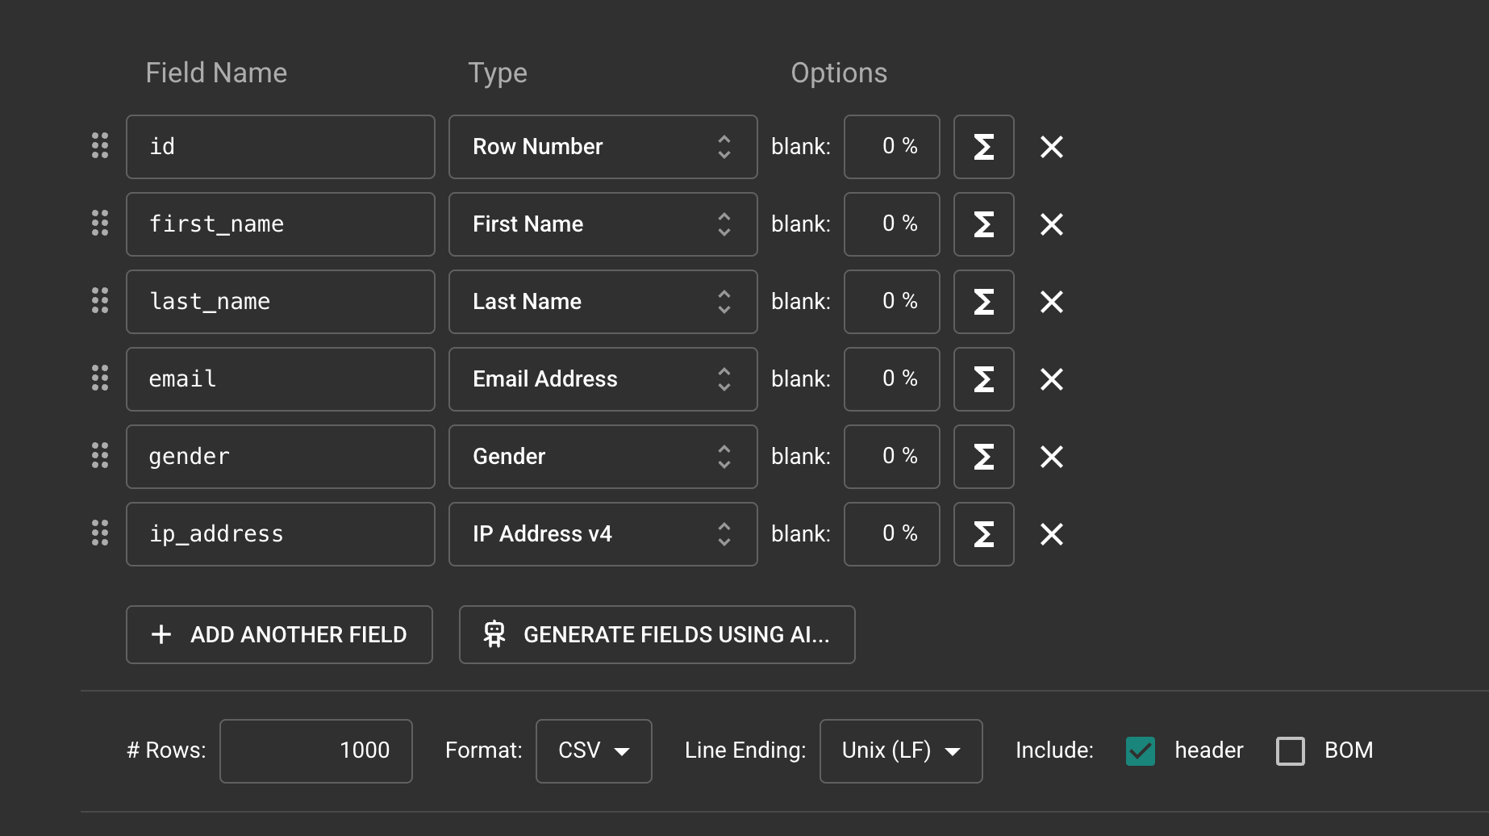Image resolution: width=1489 pixels, height=836 pixels.
Task: Uncheck the header include checkbox
Action: click(x=1140, y=750)
